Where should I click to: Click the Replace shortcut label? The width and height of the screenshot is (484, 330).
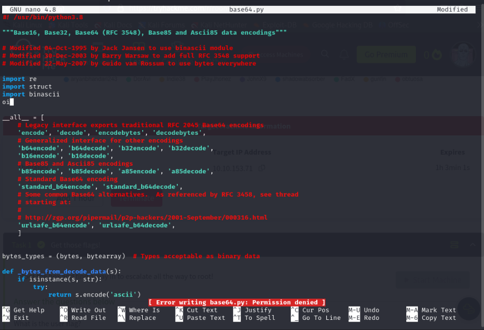[142, 318]
